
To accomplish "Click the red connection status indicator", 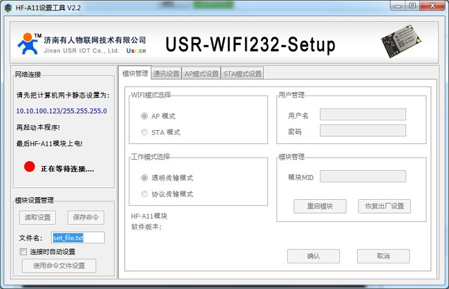I will coord(29,167).
